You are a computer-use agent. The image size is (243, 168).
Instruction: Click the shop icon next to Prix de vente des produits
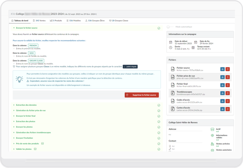[43, 143]
